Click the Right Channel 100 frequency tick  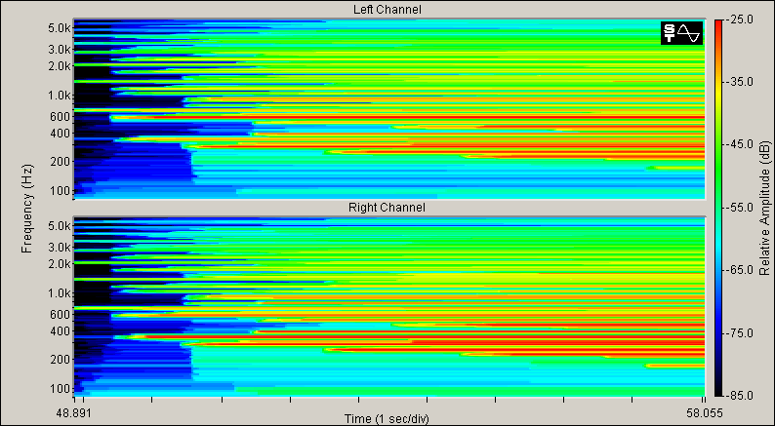(61, 389)
